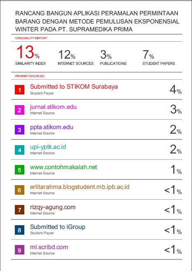Open the ml.scribd.com source link
This screenshot has width=192, height=271.
[49, 247]
